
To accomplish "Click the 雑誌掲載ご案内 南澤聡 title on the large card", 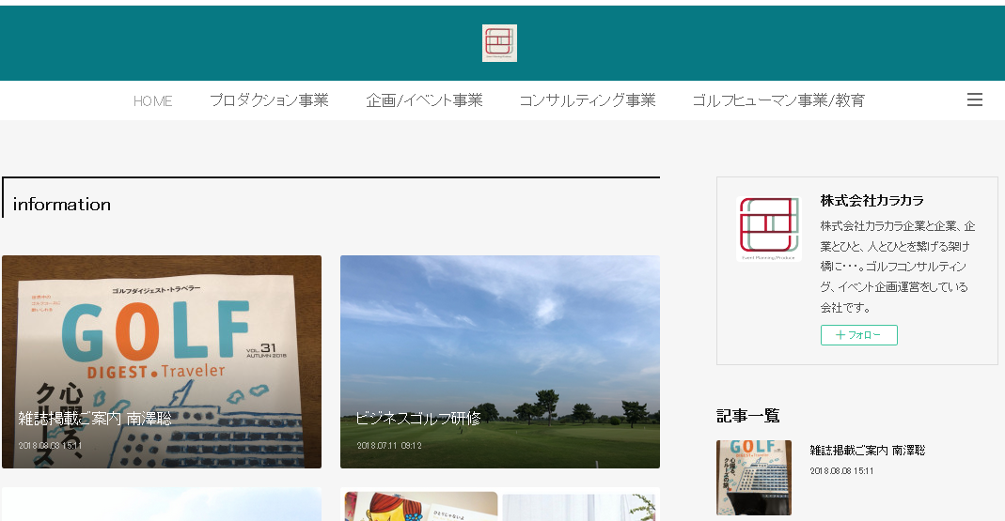I will (x=95, y=419).
